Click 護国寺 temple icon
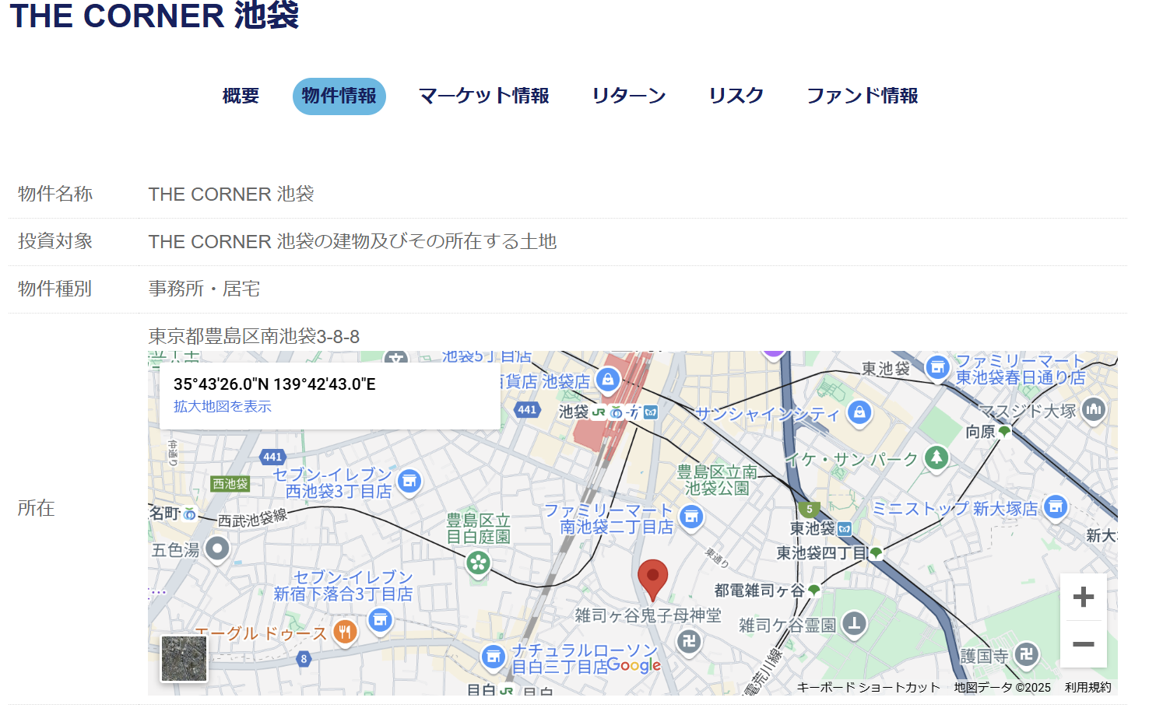Image resolution: width=1163 pixels, height=708 pixels. click(x=1026, y=654)
